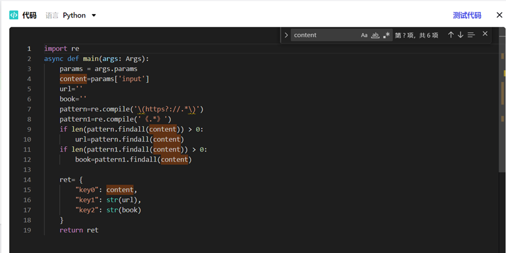Click 'str(book)' on line 17

point(123,210)
